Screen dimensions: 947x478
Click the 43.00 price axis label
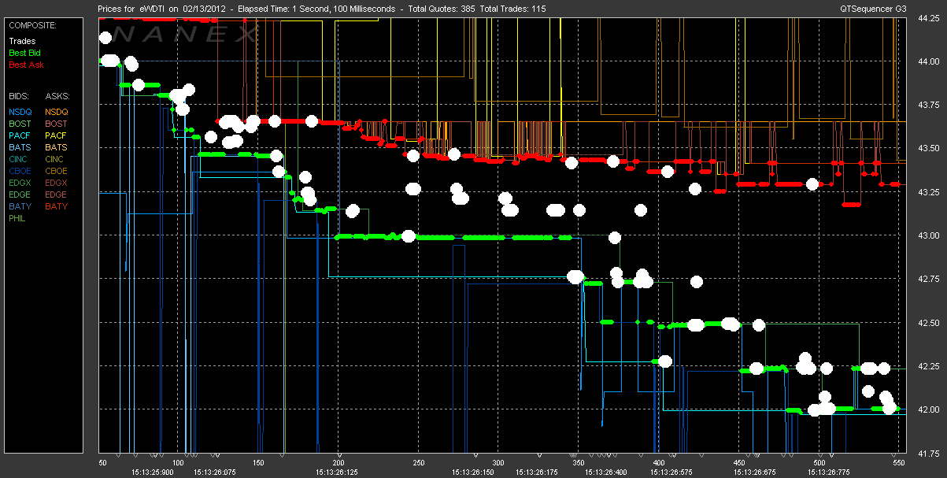pyautogui.click(x=928, y=235)
